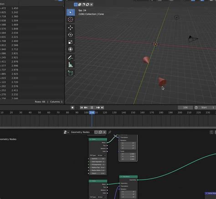Click the Scale X field in Transform node
Screen dimensions: 216x199
pos(128,154)
